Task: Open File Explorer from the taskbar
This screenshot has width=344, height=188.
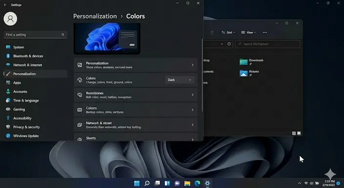Action: (x=187, y=183)
